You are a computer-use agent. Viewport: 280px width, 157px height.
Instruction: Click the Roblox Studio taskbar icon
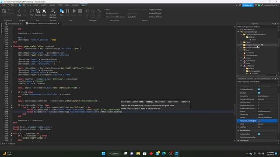tap(177, 154)
